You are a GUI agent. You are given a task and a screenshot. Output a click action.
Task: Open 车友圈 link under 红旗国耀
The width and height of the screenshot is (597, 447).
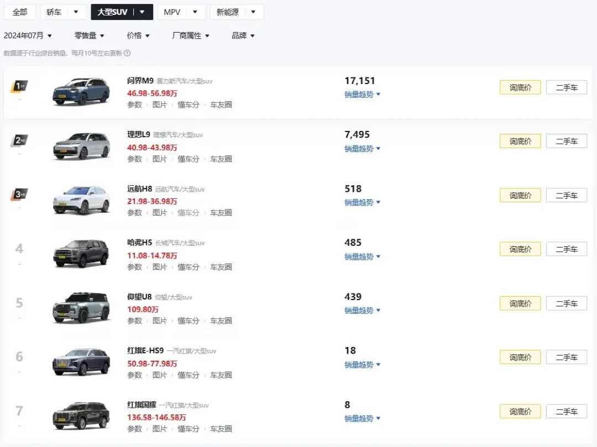[x=221, y=429]
